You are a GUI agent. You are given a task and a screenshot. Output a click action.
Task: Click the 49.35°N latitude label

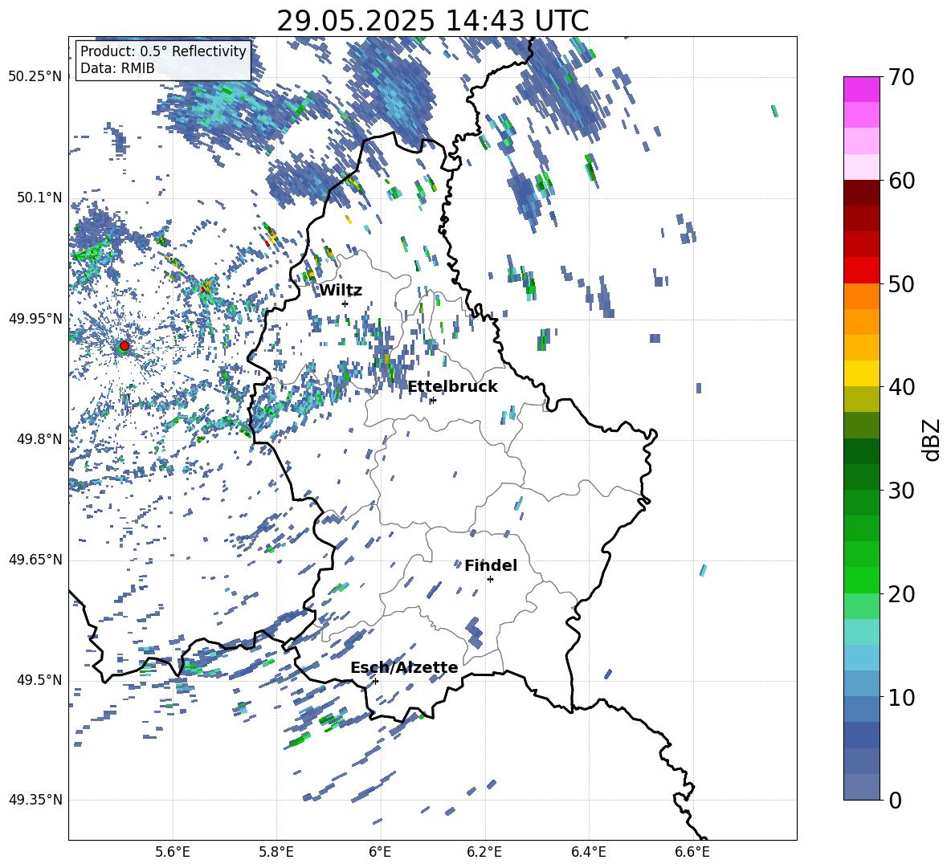point(36,800)
